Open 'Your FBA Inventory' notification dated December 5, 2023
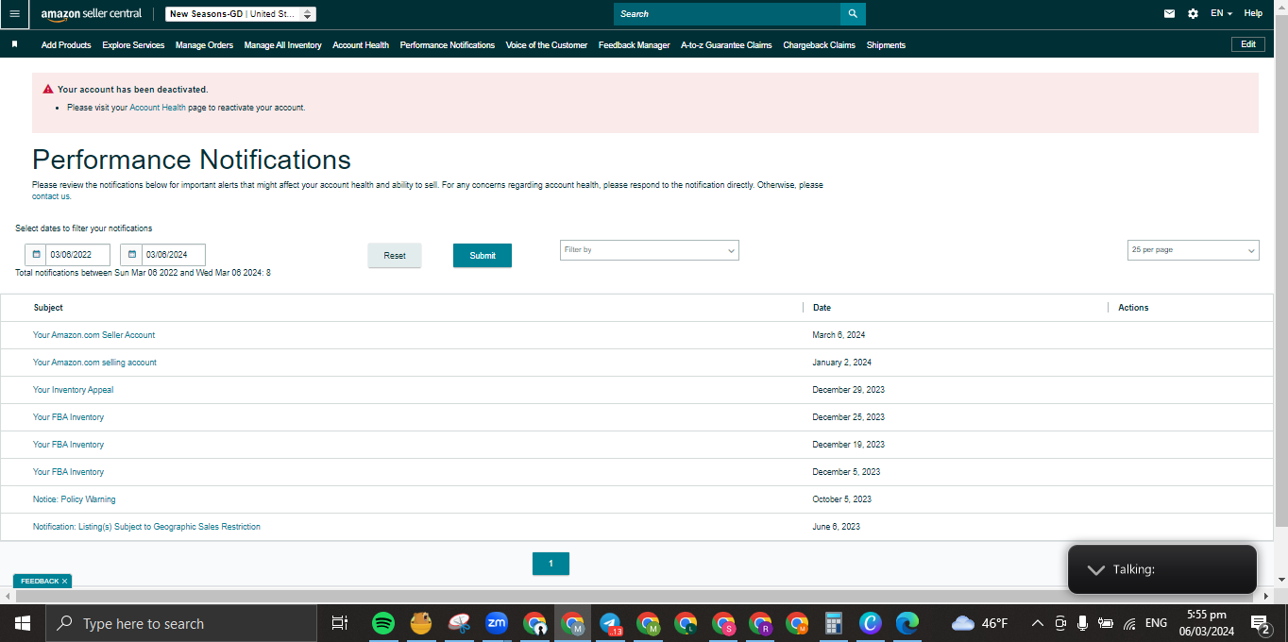 68,472
